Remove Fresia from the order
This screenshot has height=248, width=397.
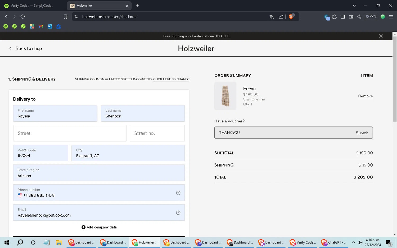pyautogui.click(x=365, y=96)
